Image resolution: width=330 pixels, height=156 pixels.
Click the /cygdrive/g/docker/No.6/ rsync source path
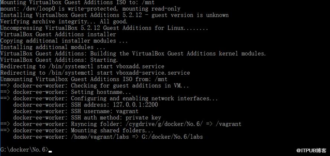pyautogui.click(x=164, y=124)
